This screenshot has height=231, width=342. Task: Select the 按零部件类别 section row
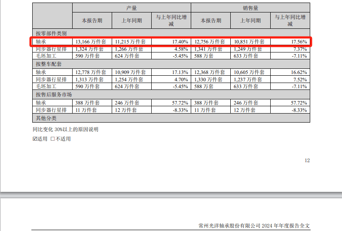coord(51,33)
